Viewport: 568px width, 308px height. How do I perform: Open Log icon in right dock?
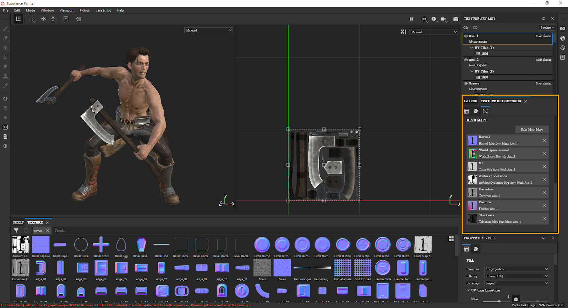coord(563,57)
